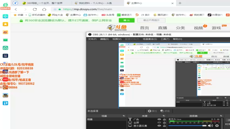Image resolution: width=230 pixels, height=129 pixels.
Task: Open the 抖音创作 bookmark
Action: (x=215, y=15)
